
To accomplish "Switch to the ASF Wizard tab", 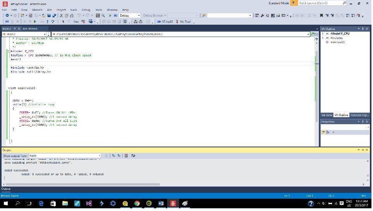I will click(x=30, y=29).
